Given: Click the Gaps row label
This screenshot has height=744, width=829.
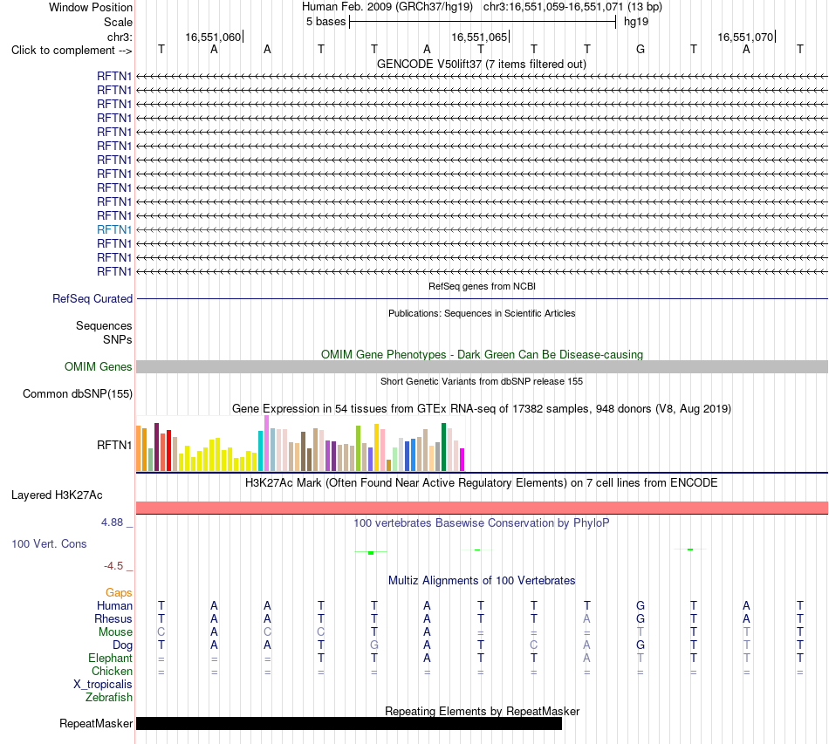Looking at the screenshot, I should 119,593.
